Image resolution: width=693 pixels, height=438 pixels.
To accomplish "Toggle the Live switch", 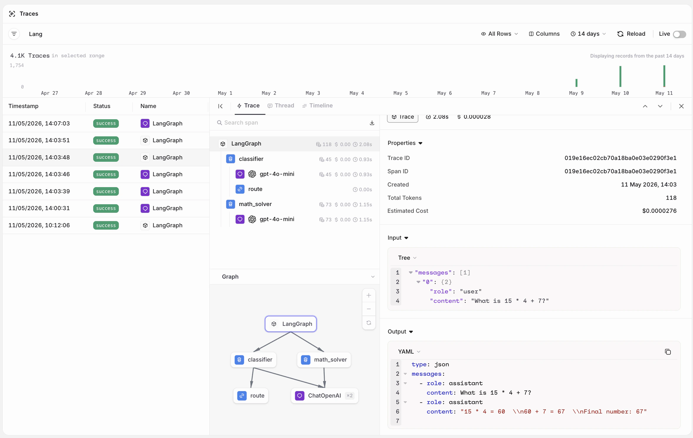I will coord(679,34).
